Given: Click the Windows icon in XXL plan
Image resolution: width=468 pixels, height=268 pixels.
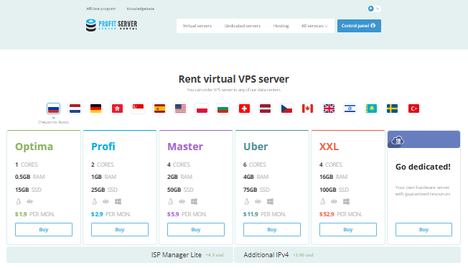Looking at the screenshot, I should (346, 202).
